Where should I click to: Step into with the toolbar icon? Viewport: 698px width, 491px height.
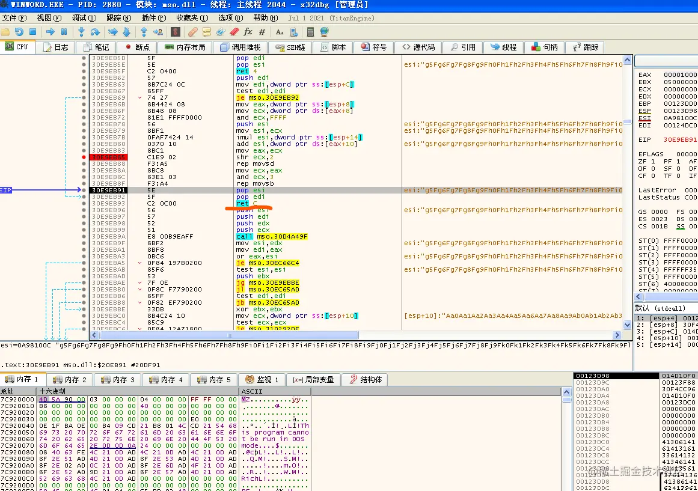click(x=81, y=32)
